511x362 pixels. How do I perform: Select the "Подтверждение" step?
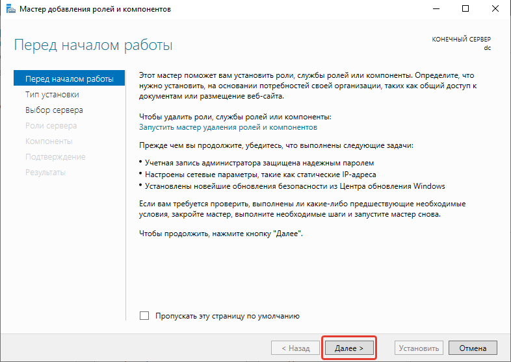tap(55, 157)
